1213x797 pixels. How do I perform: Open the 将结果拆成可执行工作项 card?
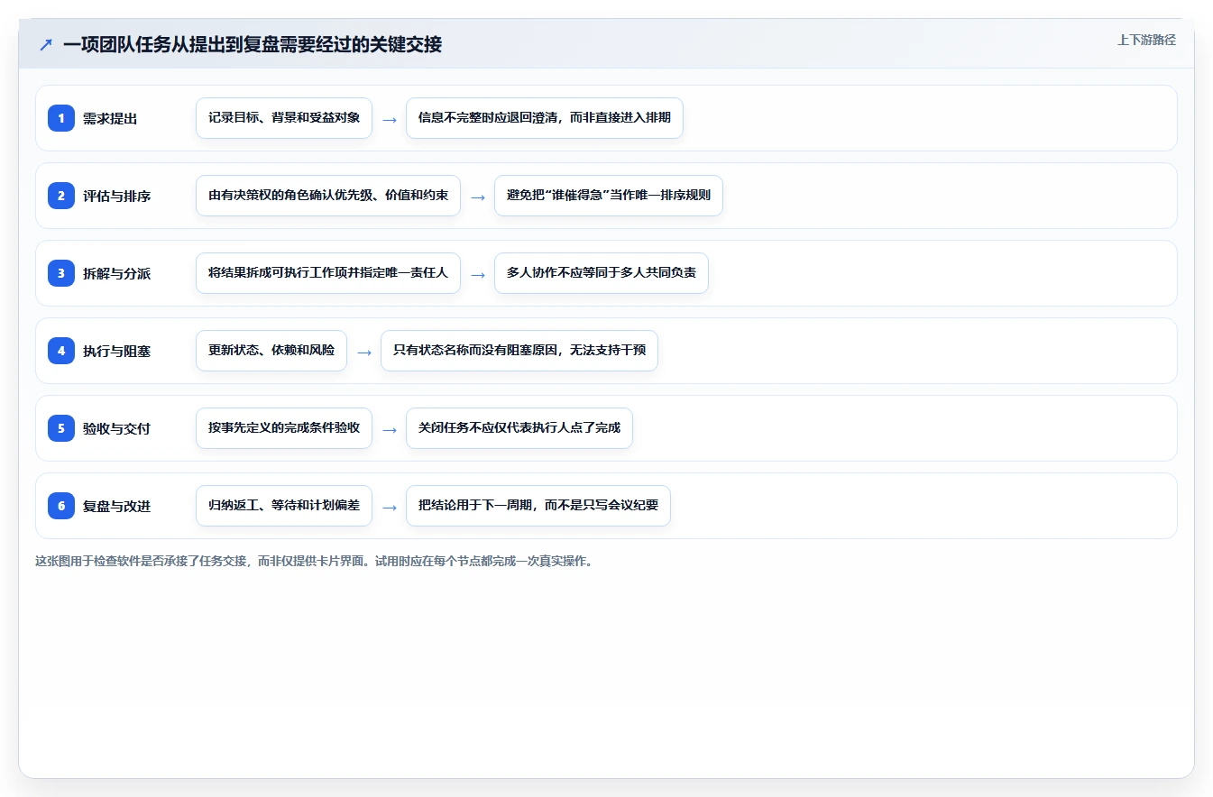pos(328,273)
